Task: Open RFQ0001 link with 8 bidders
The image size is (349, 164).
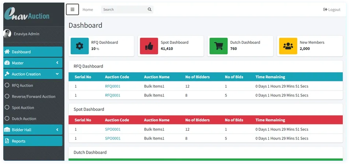Action: [x=113, y=95]
